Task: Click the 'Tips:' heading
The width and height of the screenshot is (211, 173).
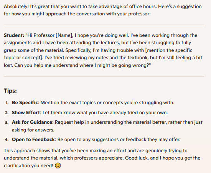Action: click(x=10, y=91)
